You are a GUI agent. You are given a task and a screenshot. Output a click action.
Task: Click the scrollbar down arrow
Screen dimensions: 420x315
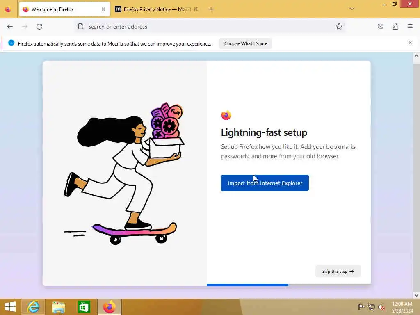[x=416, y=295]
